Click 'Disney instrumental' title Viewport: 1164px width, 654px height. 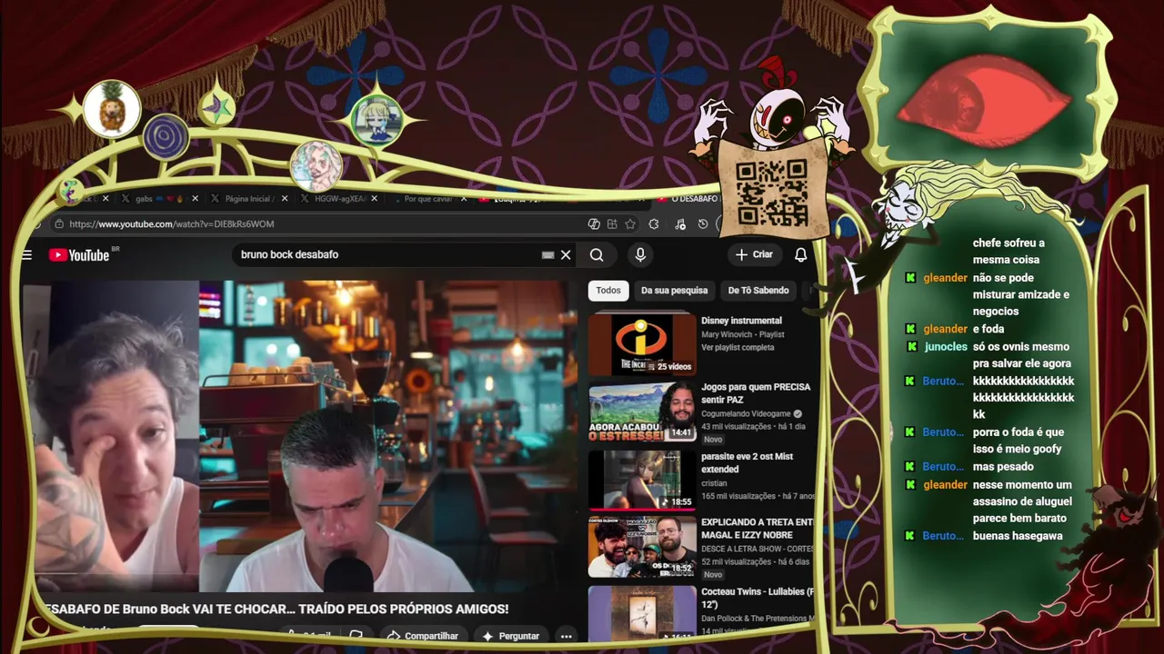741,321
